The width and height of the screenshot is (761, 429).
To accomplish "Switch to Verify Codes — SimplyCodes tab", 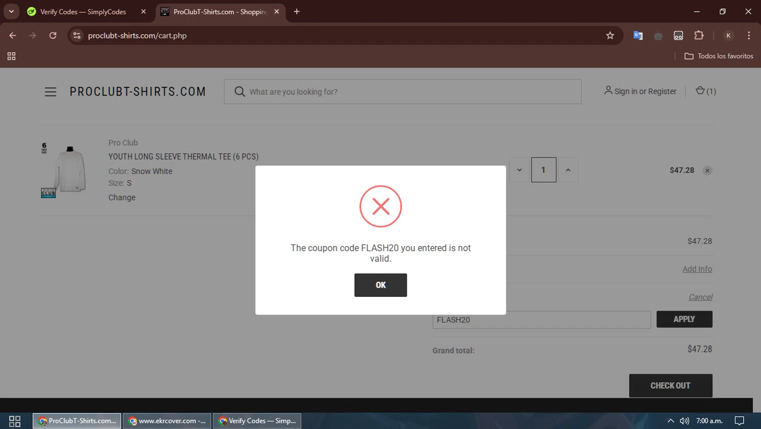I will click(x=83, y=12).
